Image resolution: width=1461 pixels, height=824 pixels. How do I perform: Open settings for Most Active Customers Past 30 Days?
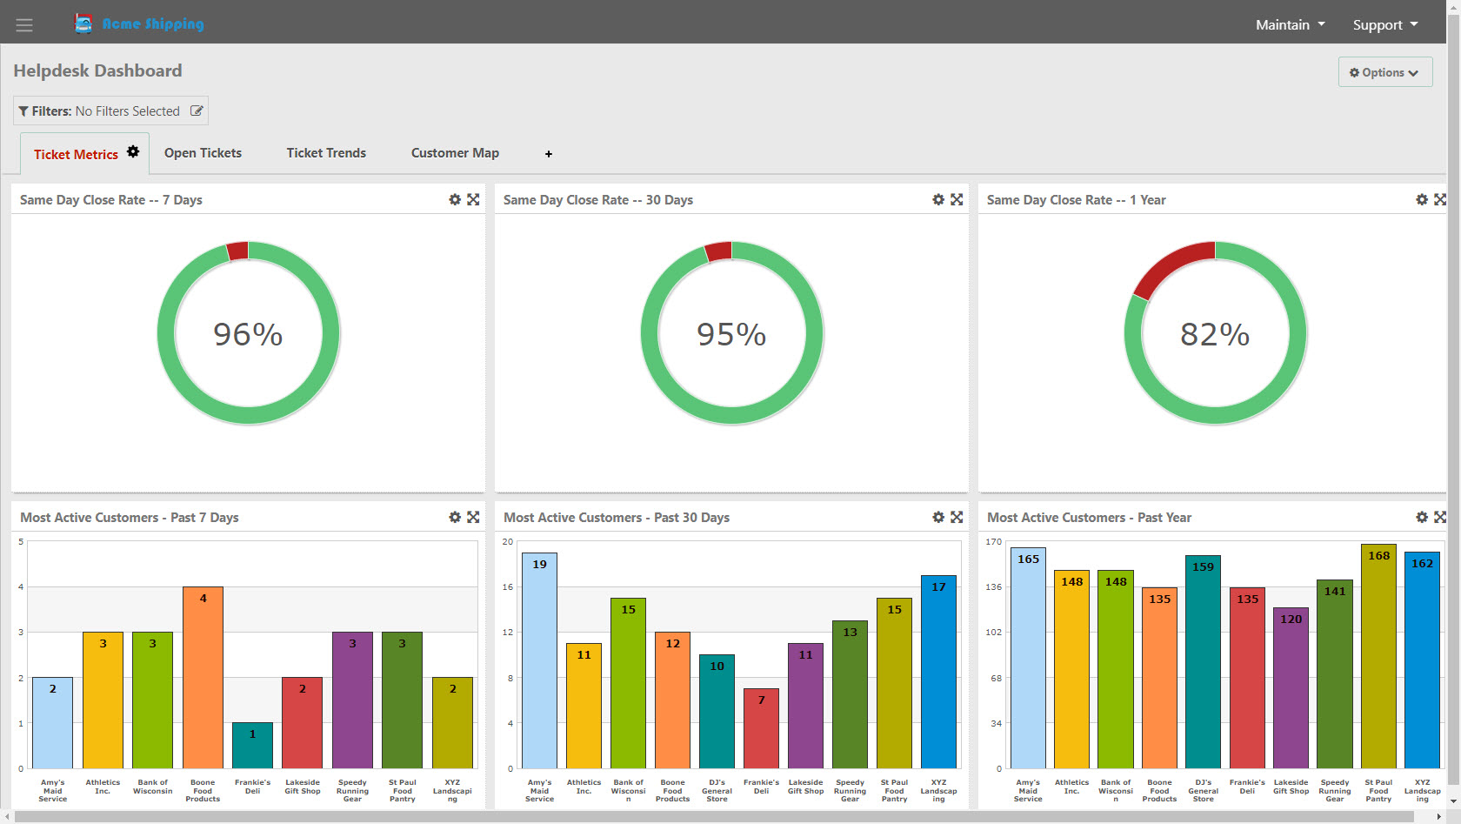coord(938,517)
